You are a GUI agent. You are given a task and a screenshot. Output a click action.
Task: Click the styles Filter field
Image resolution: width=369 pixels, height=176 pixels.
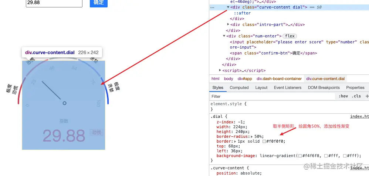point(272,96)
